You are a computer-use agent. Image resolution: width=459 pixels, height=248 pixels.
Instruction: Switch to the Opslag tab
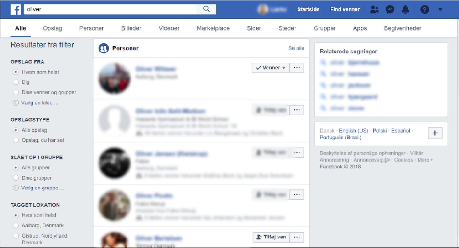point(52,28)
